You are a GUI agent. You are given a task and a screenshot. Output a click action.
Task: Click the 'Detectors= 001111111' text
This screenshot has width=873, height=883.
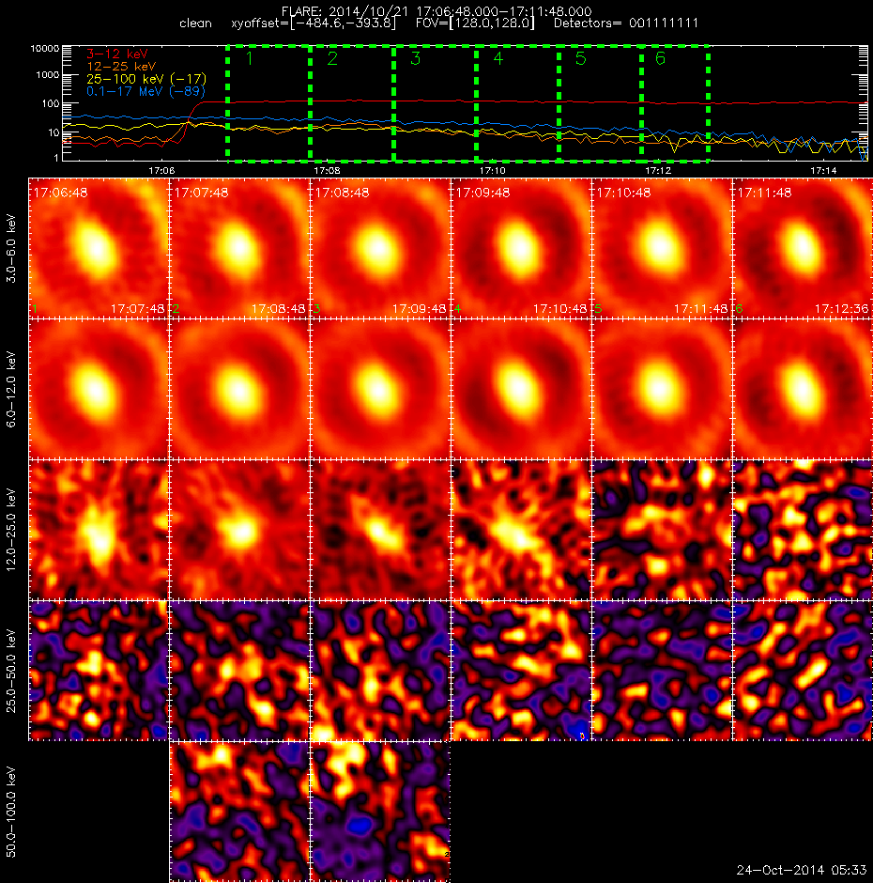626,23
